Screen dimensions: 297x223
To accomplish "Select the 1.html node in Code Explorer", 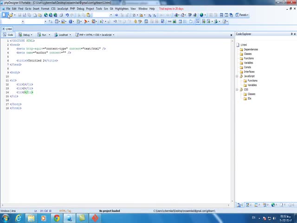I will (242, 45).
